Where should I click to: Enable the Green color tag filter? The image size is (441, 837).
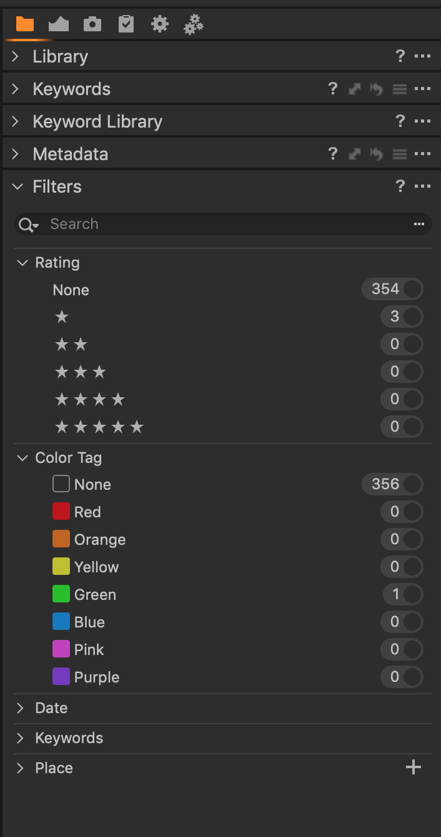pyautogui.click(x=412, y=594)
